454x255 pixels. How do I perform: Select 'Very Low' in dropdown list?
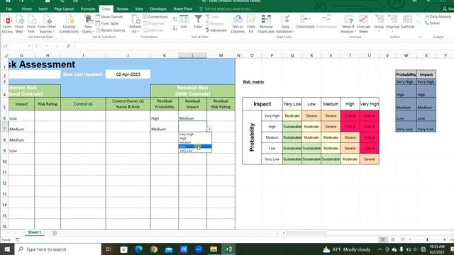pos(195,151)
